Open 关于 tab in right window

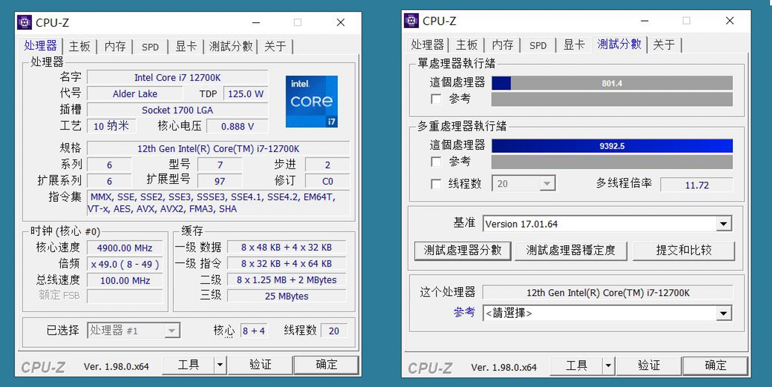[x=664, y=45]
